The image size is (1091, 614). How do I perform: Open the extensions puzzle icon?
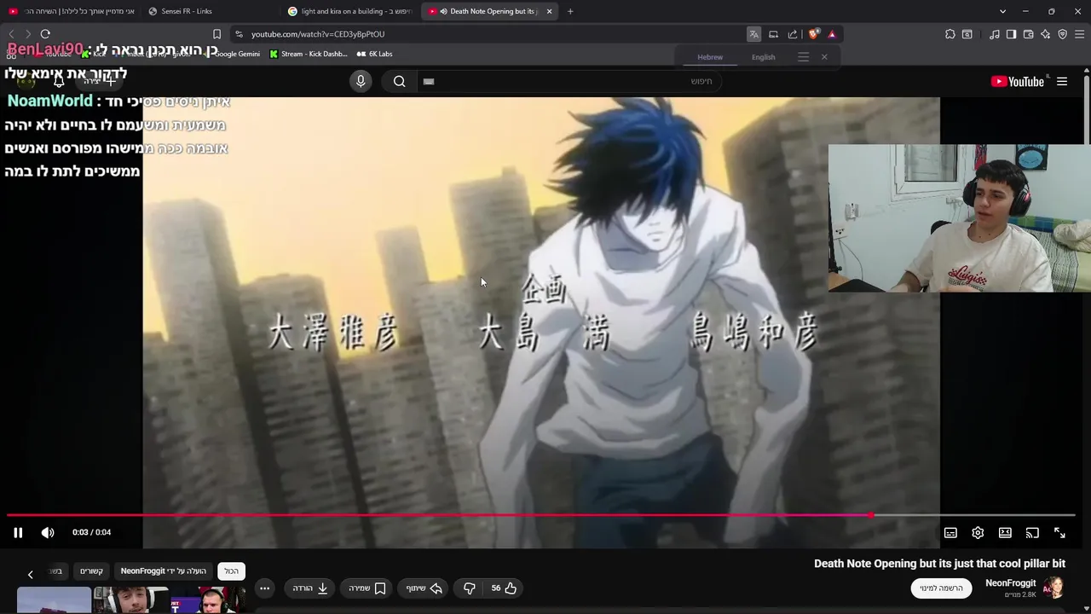[950, 34]
